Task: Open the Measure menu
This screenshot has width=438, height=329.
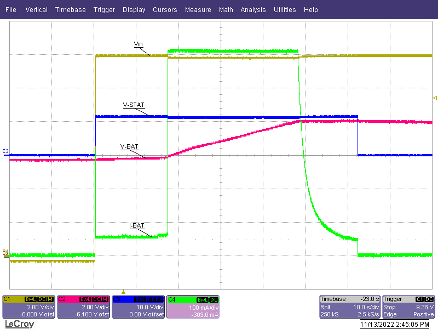Action: tap(198, 10)
